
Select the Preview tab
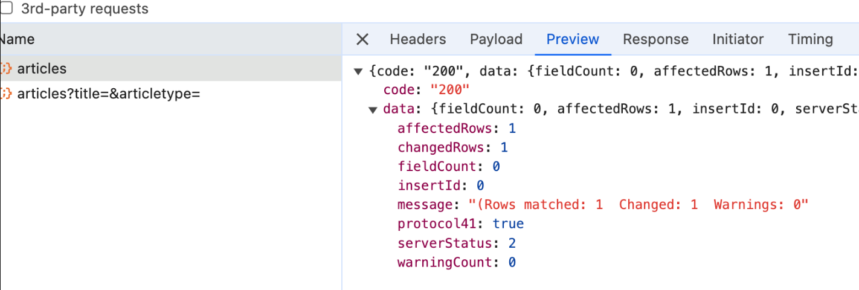[573, 40]
